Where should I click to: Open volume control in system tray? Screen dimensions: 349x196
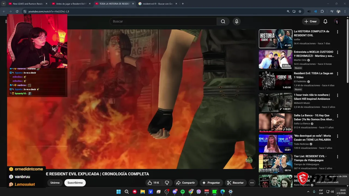tap(332, 192)
